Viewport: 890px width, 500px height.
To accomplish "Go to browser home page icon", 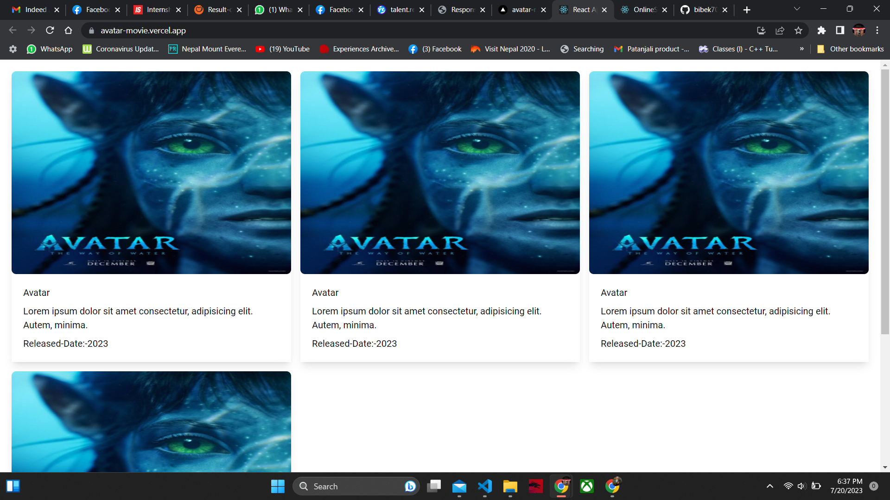I will click(68, 31).
